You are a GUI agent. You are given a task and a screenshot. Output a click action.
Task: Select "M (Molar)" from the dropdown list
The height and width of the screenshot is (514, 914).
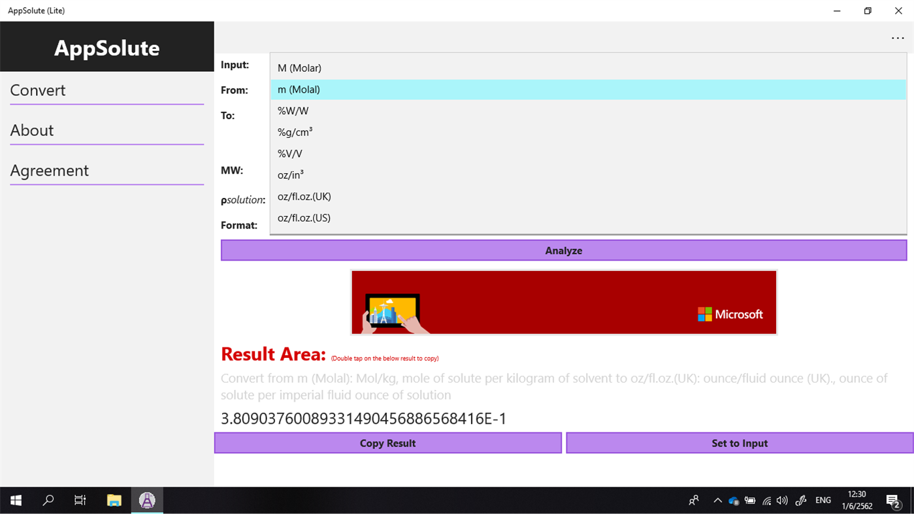coord(298,67)
